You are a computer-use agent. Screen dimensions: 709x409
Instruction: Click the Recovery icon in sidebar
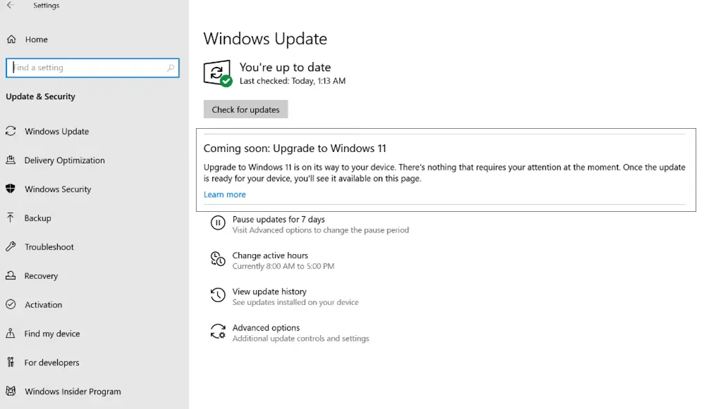tap(11, 275)
